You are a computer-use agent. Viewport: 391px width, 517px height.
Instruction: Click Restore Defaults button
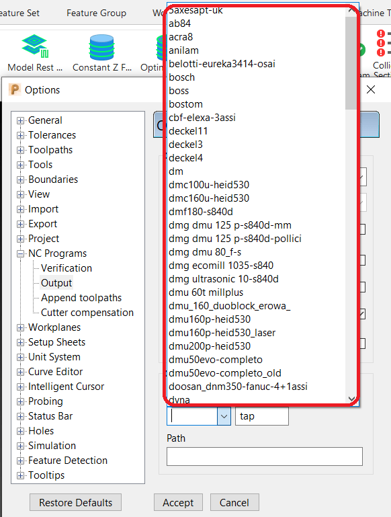point(75,502)
